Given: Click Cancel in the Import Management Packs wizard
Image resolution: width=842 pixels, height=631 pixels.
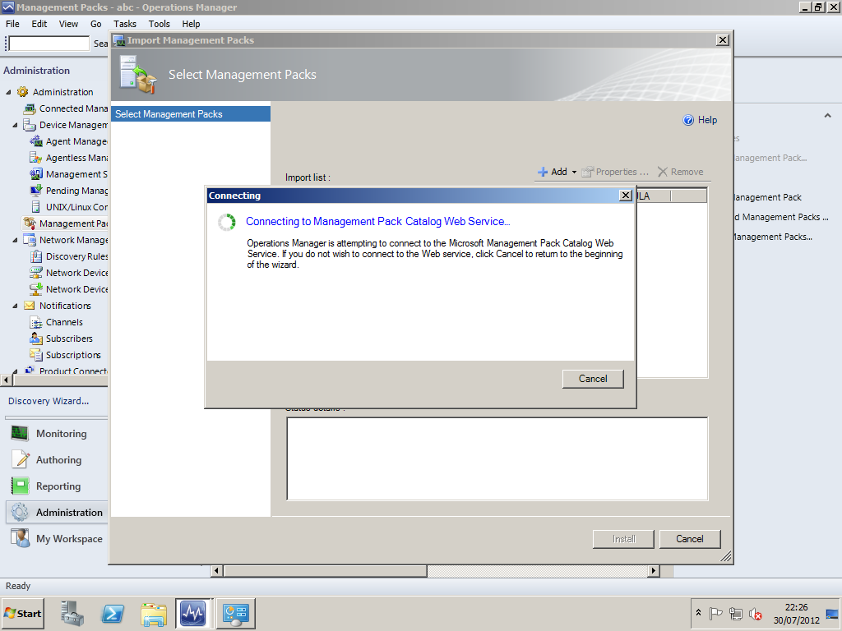Looking at the screenshot, I should (690, 539).
